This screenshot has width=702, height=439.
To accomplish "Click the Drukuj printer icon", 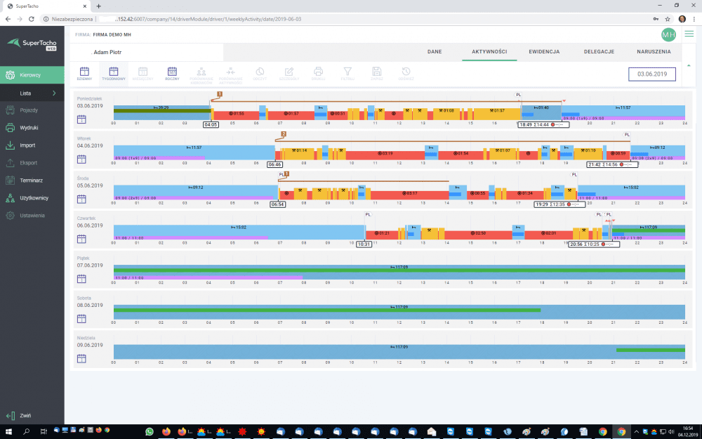I will tap(318, 73).
